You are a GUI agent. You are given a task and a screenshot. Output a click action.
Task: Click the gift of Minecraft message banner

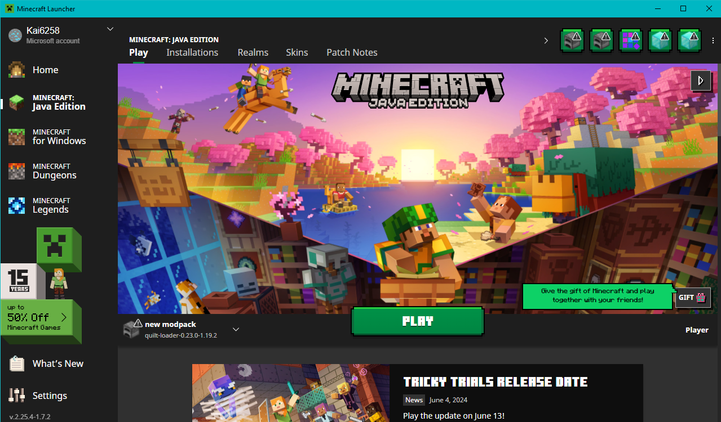click(598, 296)
